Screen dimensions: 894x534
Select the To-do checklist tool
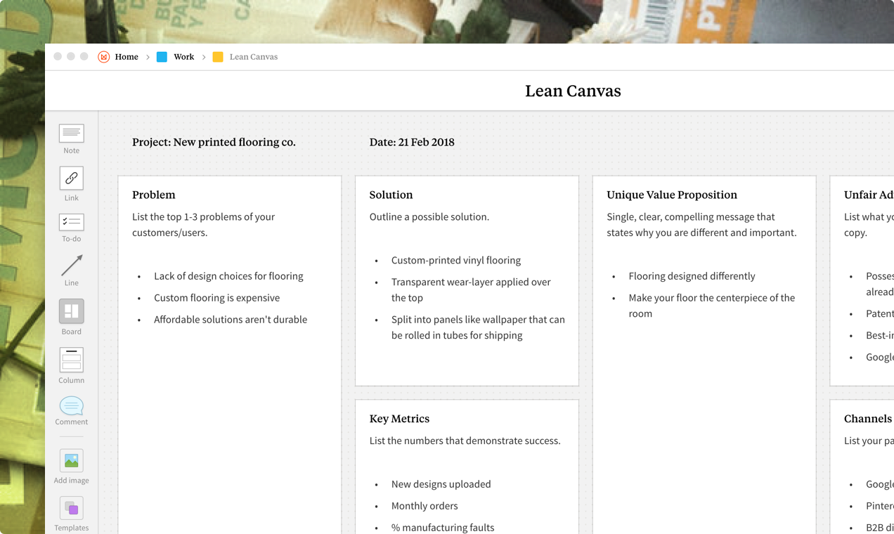[x=71, y=228]
